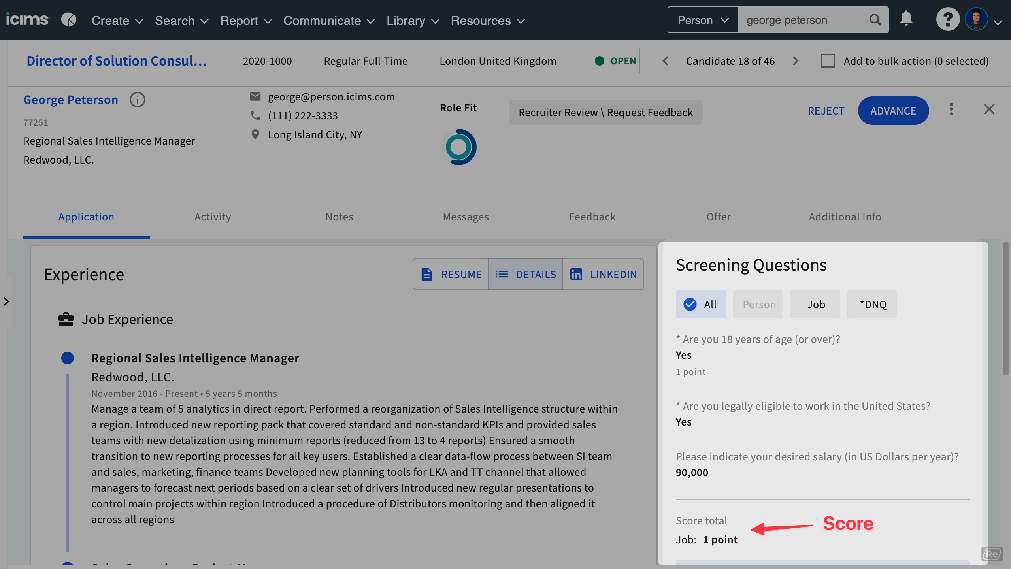Viewport: 1011px width, 569px height.
Task: Open notifications bell
Action: tap(906, 19)
